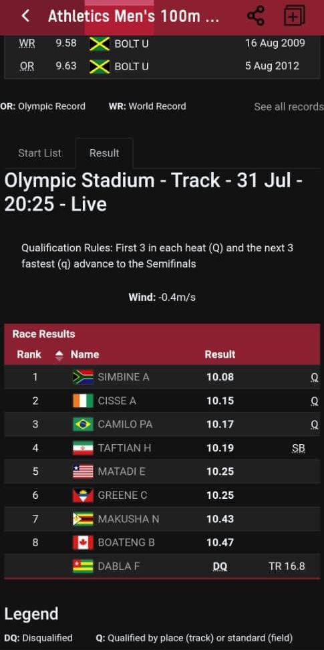324x650 pixels.
Task: Tap the OR abbreviation in records table
Action: point(27,66)
